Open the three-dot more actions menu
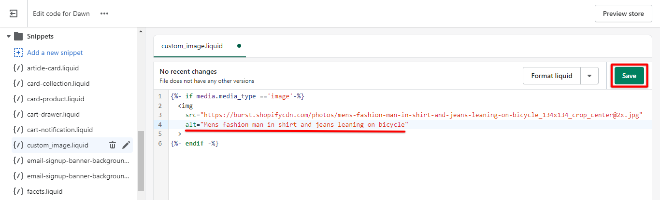The height and width of the screenshot is (200, 660). [x=104, y=13]
